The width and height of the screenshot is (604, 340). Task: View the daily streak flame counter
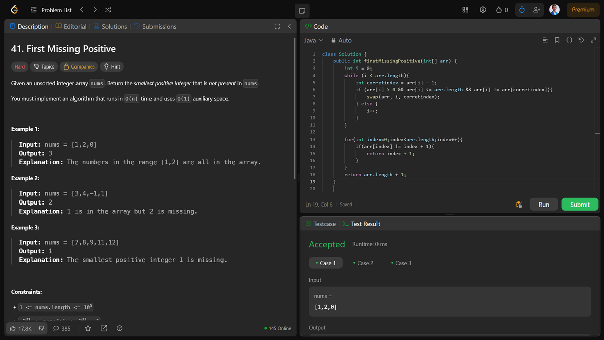(x=502, y=10)
